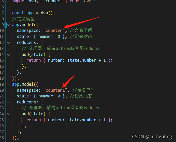Click the const keyword on line 7
176x142 pixels.
18,13
